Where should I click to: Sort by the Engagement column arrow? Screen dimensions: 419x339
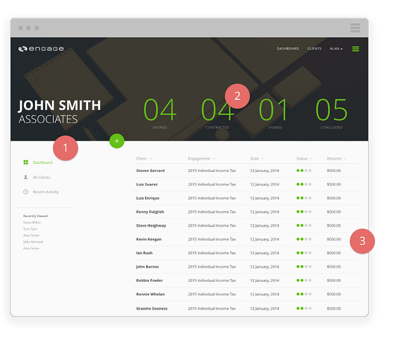pyautogui.click(x=214, y=159)
